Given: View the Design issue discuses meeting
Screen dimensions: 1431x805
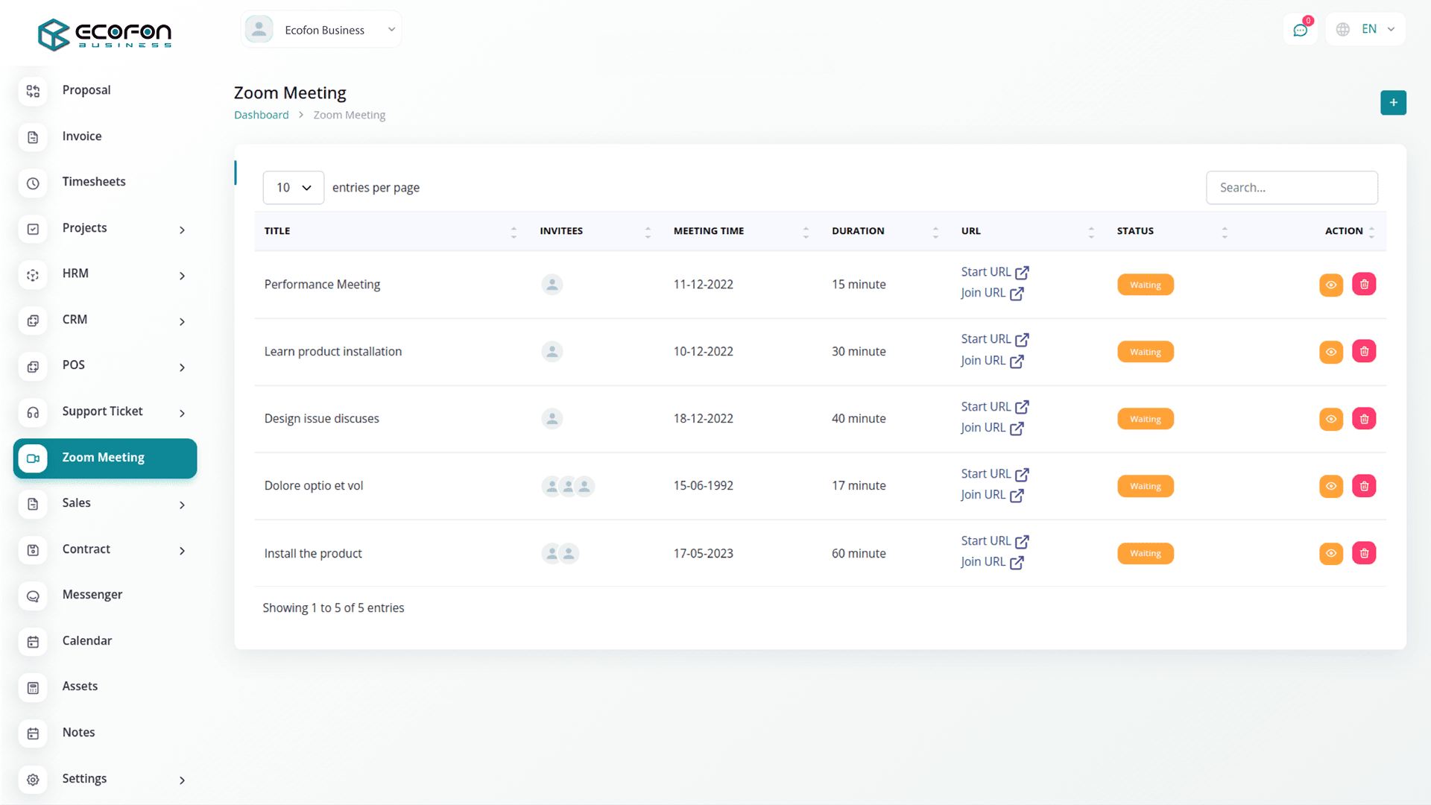Looking at the screenshot, I should [x=1330, y=419].
